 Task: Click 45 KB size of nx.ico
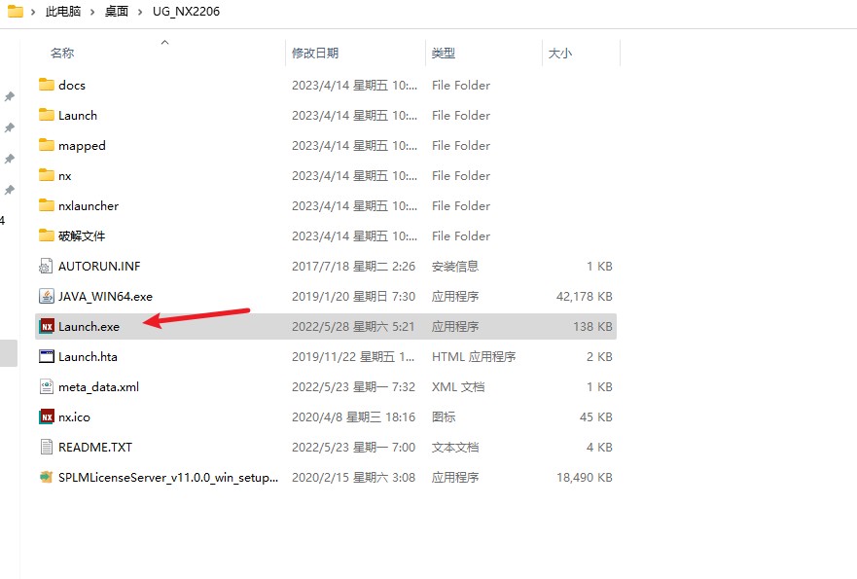pos(595,417)
